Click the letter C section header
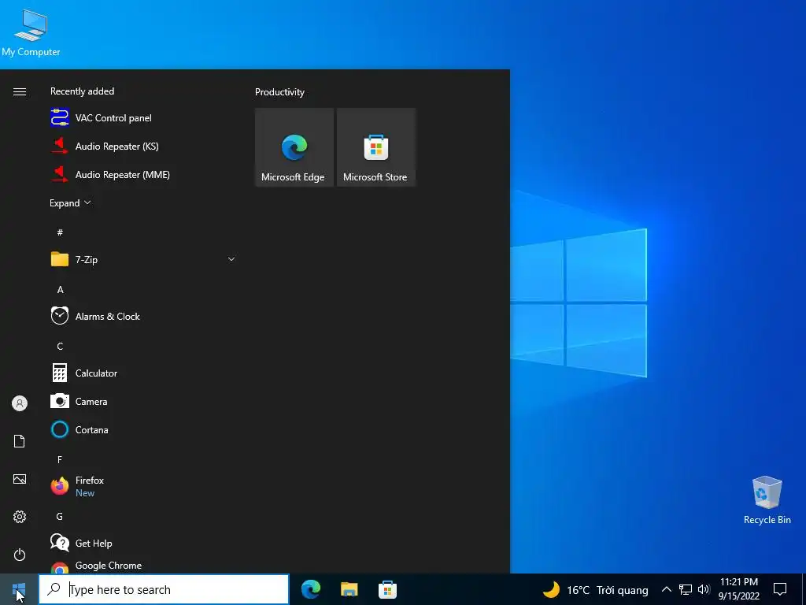 click(60, 347)
